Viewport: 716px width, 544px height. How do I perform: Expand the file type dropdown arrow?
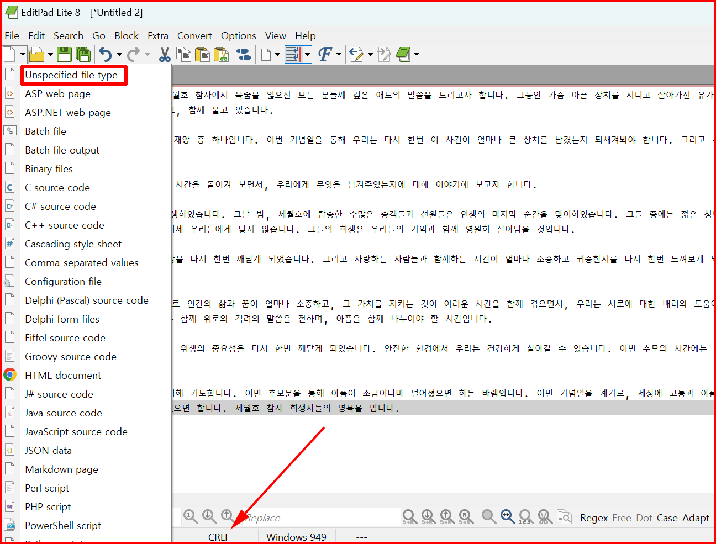click(x=278, y=54)
